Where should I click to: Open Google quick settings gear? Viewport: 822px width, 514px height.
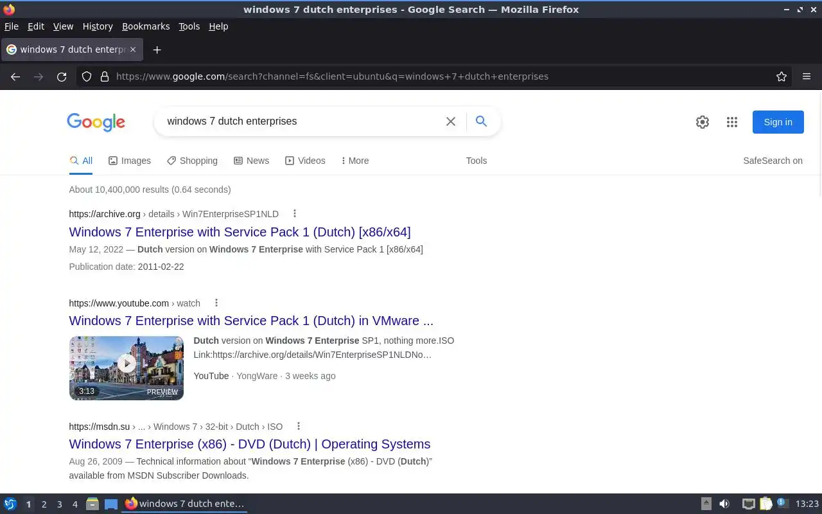click(703, 122)
